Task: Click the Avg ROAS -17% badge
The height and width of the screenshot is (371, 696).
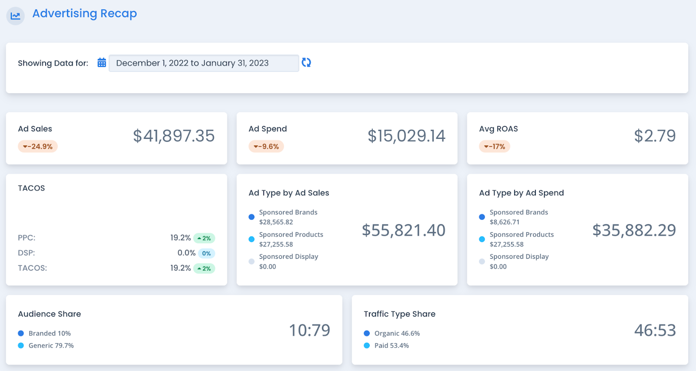Action: pyautogui.click(x=495, y=147)
